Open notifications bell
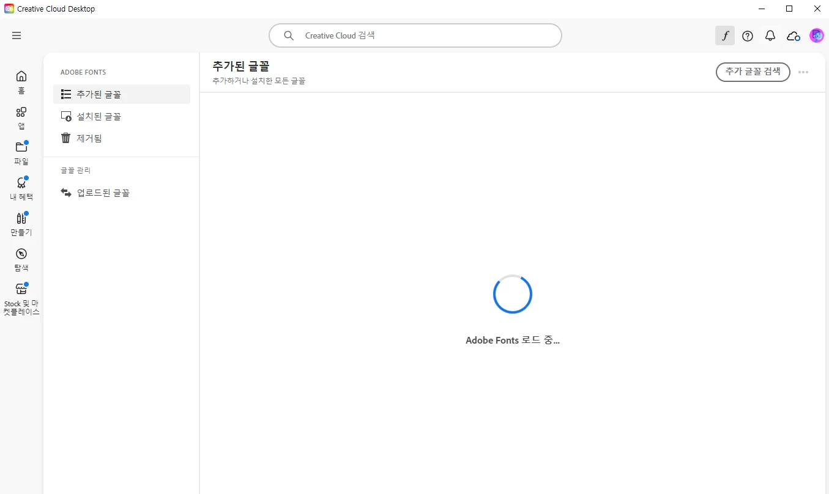This screenshot has height=494, width=829. click(770, 36)
